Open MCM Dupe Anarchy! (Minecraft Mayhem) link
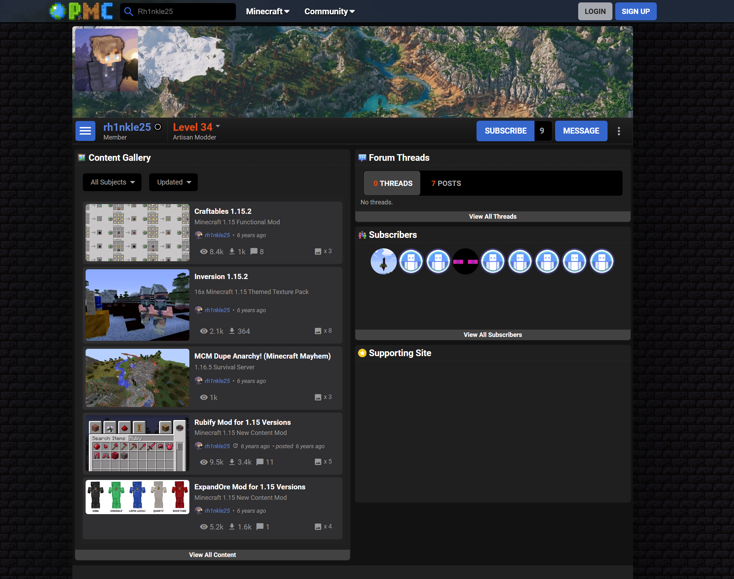The image size is (734, 579). click(262, 356)
